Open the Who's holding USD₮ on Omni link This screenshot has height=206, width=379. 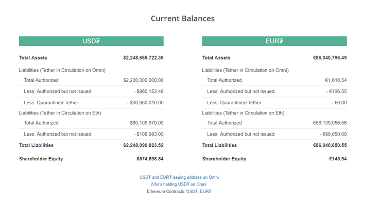(x=179, y=184)
